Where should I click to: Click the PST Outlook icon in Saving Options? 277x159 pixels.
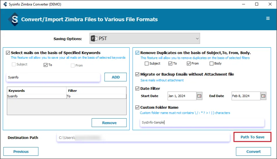pyautogui.click(x=94, y=38)
